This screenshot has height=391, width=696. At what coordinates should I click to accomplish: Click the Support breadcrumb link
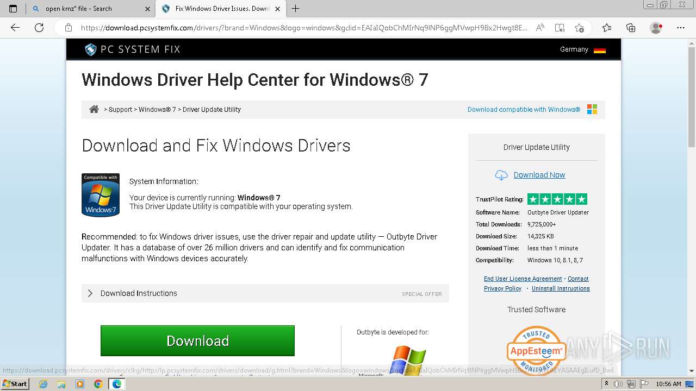[x=120, y=110]
